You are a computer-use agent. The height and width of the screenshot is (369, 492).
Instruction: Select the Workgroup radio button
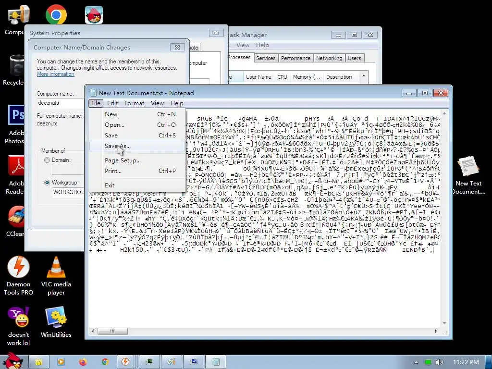pos(47,182)
